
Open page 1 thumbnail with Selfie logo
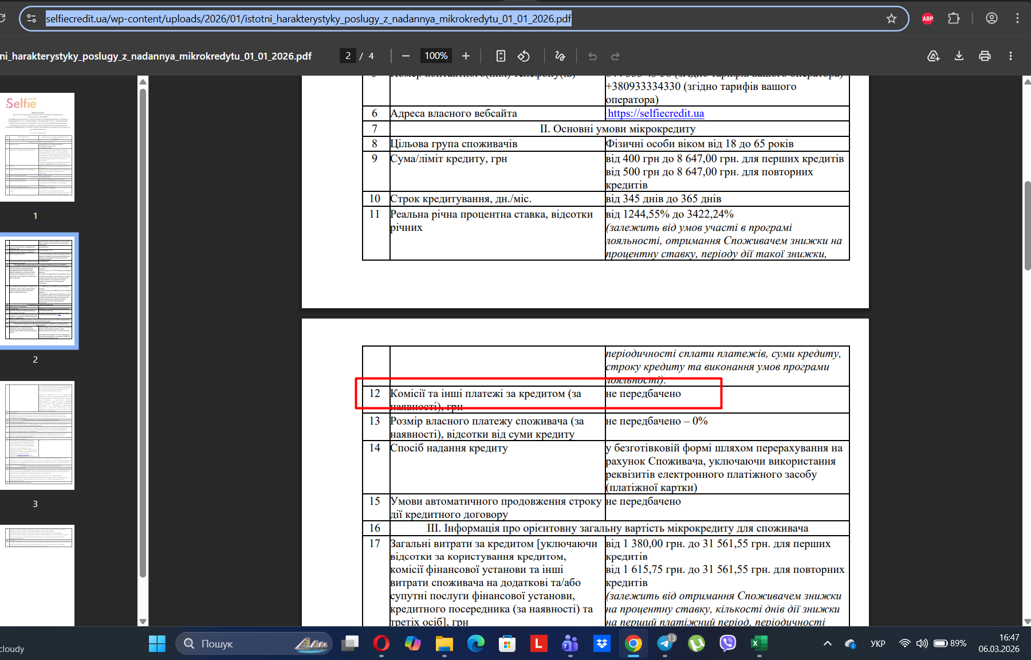click(37, 147)
